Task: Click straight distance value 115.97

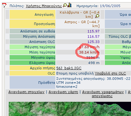Action: click(x=93, y=31)
